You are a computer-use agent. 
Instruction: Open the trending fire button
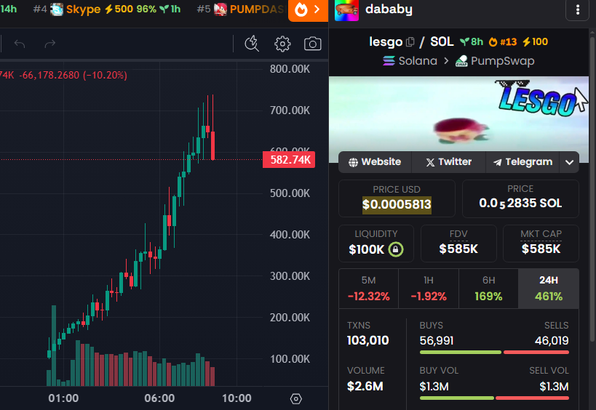308,10
